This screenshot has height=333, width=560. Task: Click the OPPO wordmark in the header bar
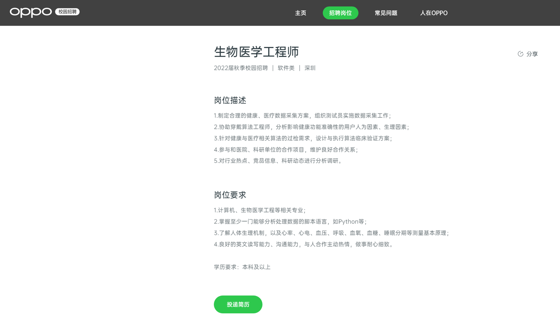pos(31,12)
